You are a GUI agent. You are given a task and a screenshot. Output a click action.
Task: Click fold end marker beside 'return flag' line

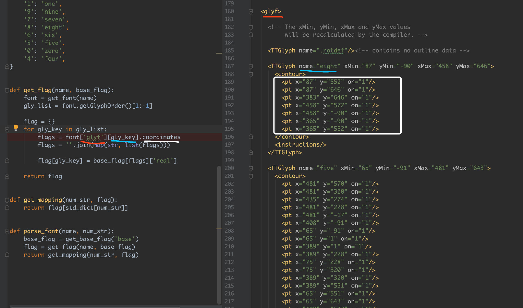(x=7, y=177)
